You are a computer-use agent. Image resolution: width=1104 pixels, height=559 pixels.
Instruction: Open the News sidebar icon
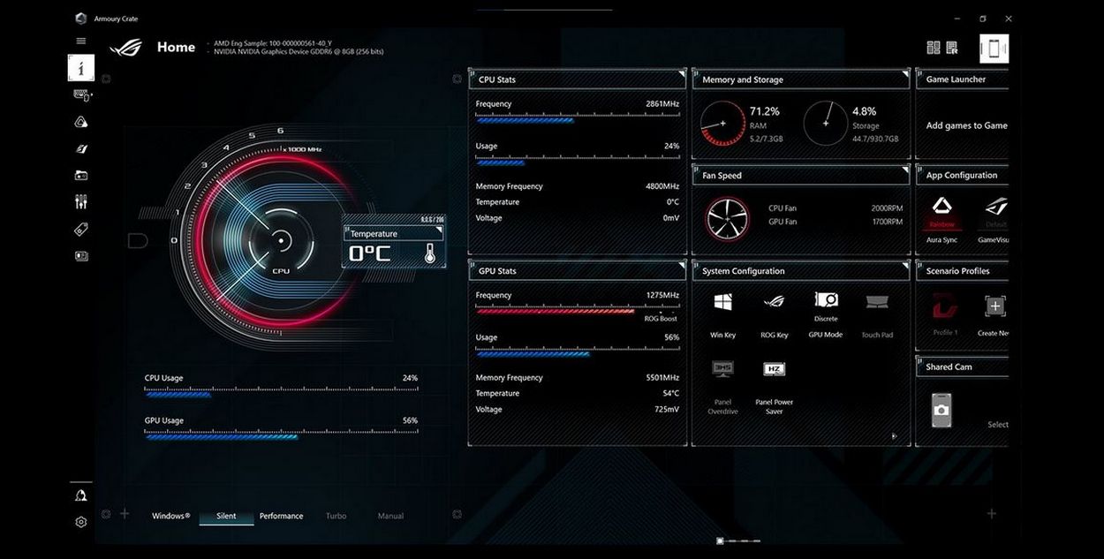click(x=81, y=256)
